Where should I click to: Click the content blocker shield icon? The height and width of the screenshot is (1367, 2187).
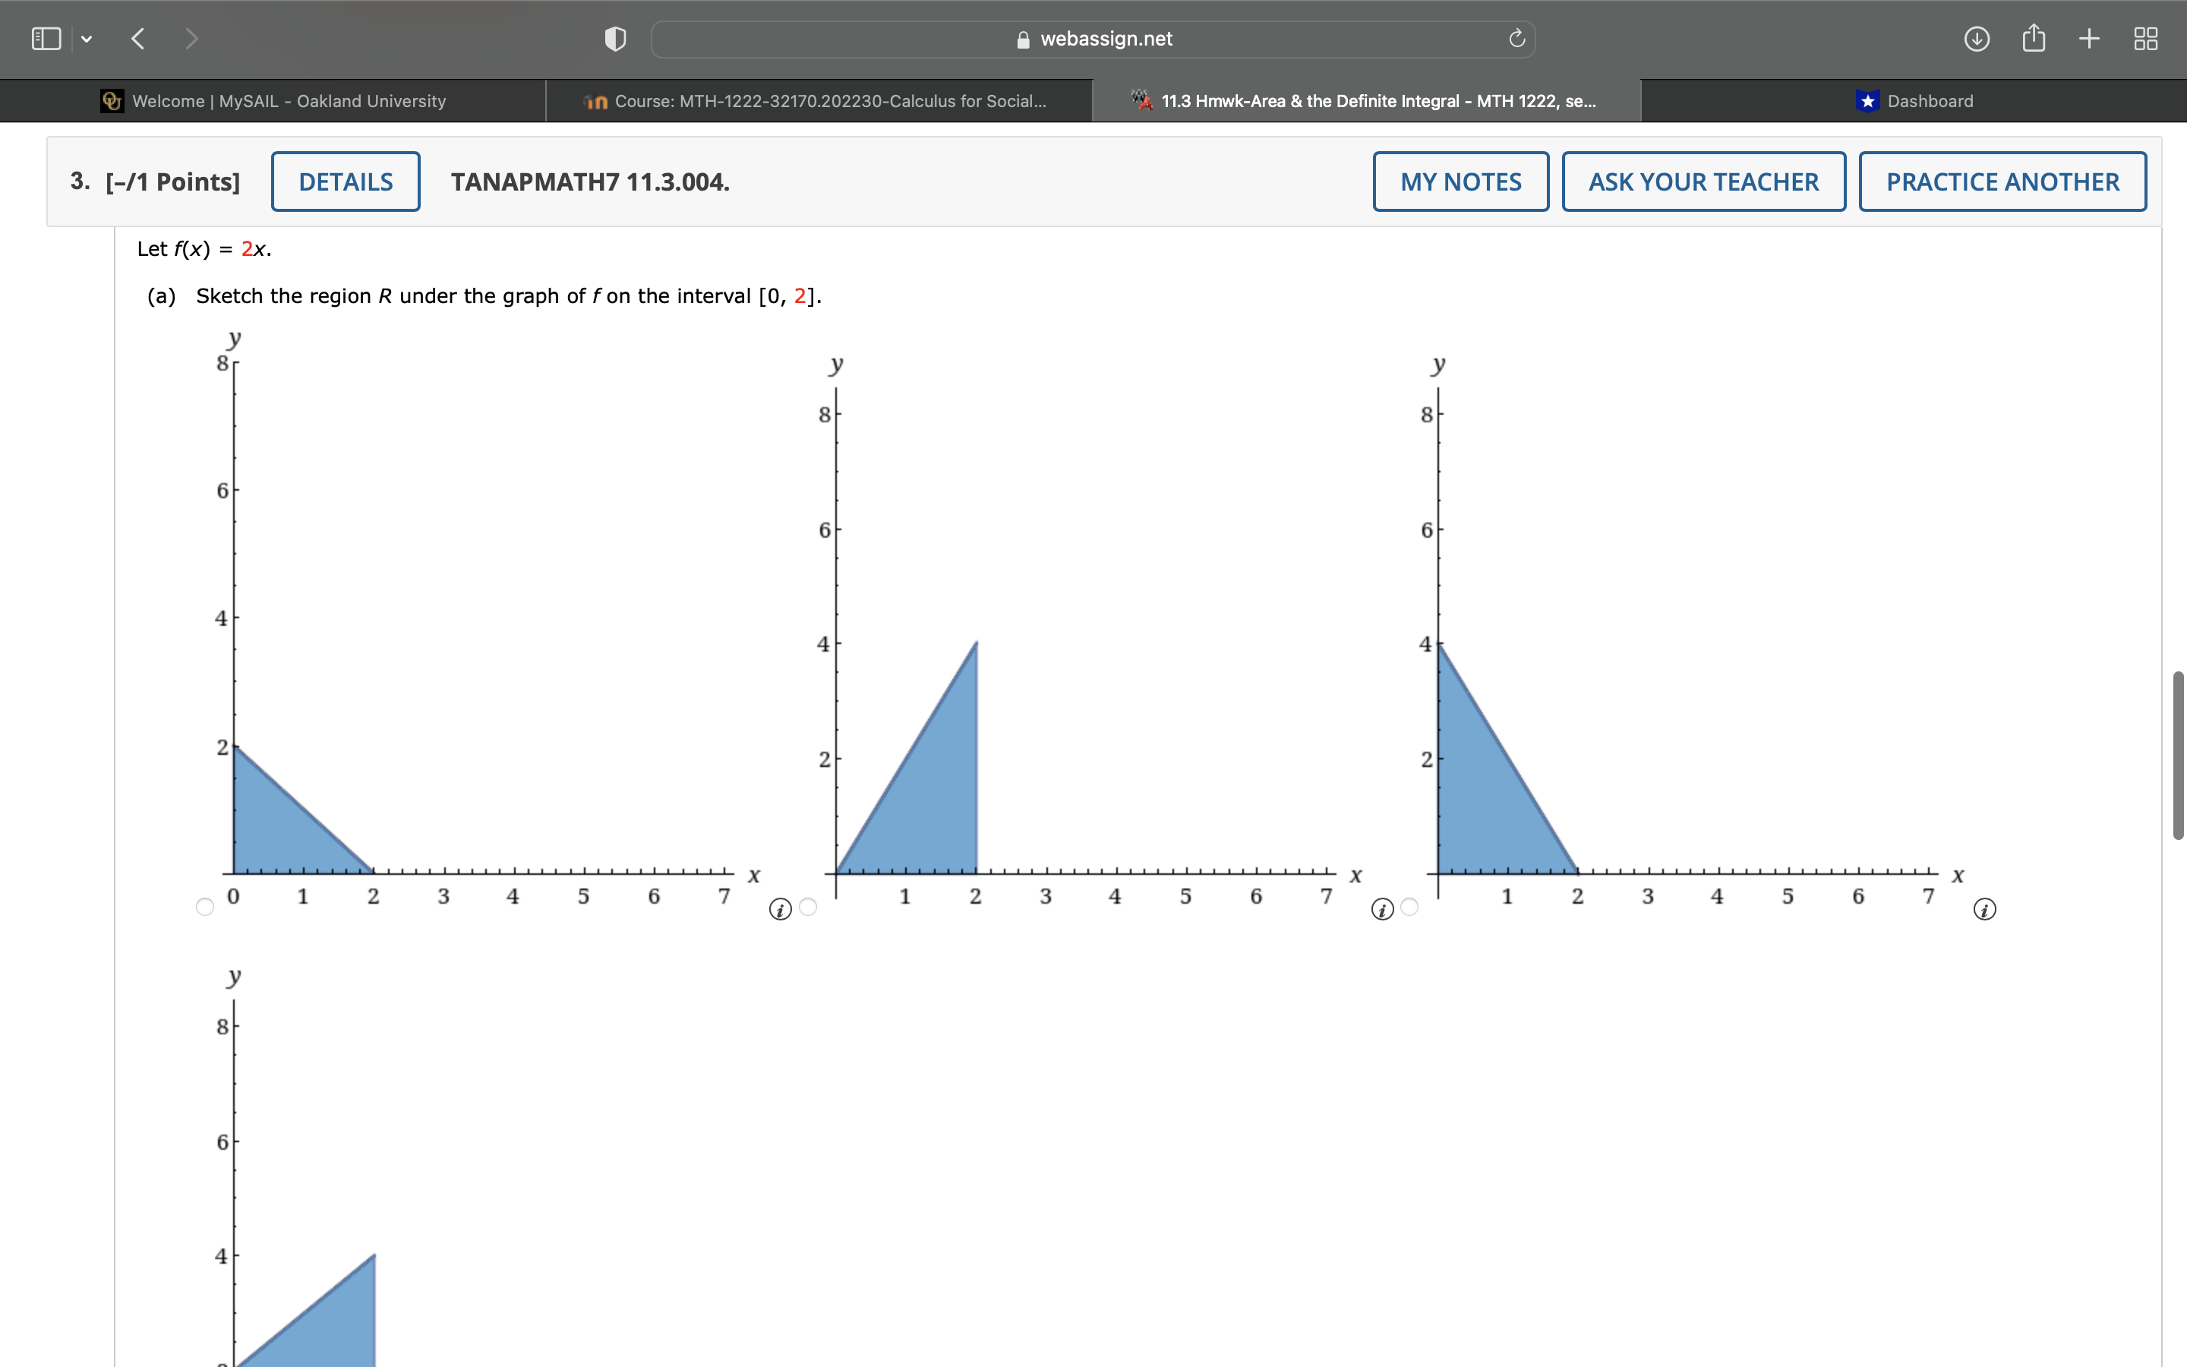(x=614, y=38)
